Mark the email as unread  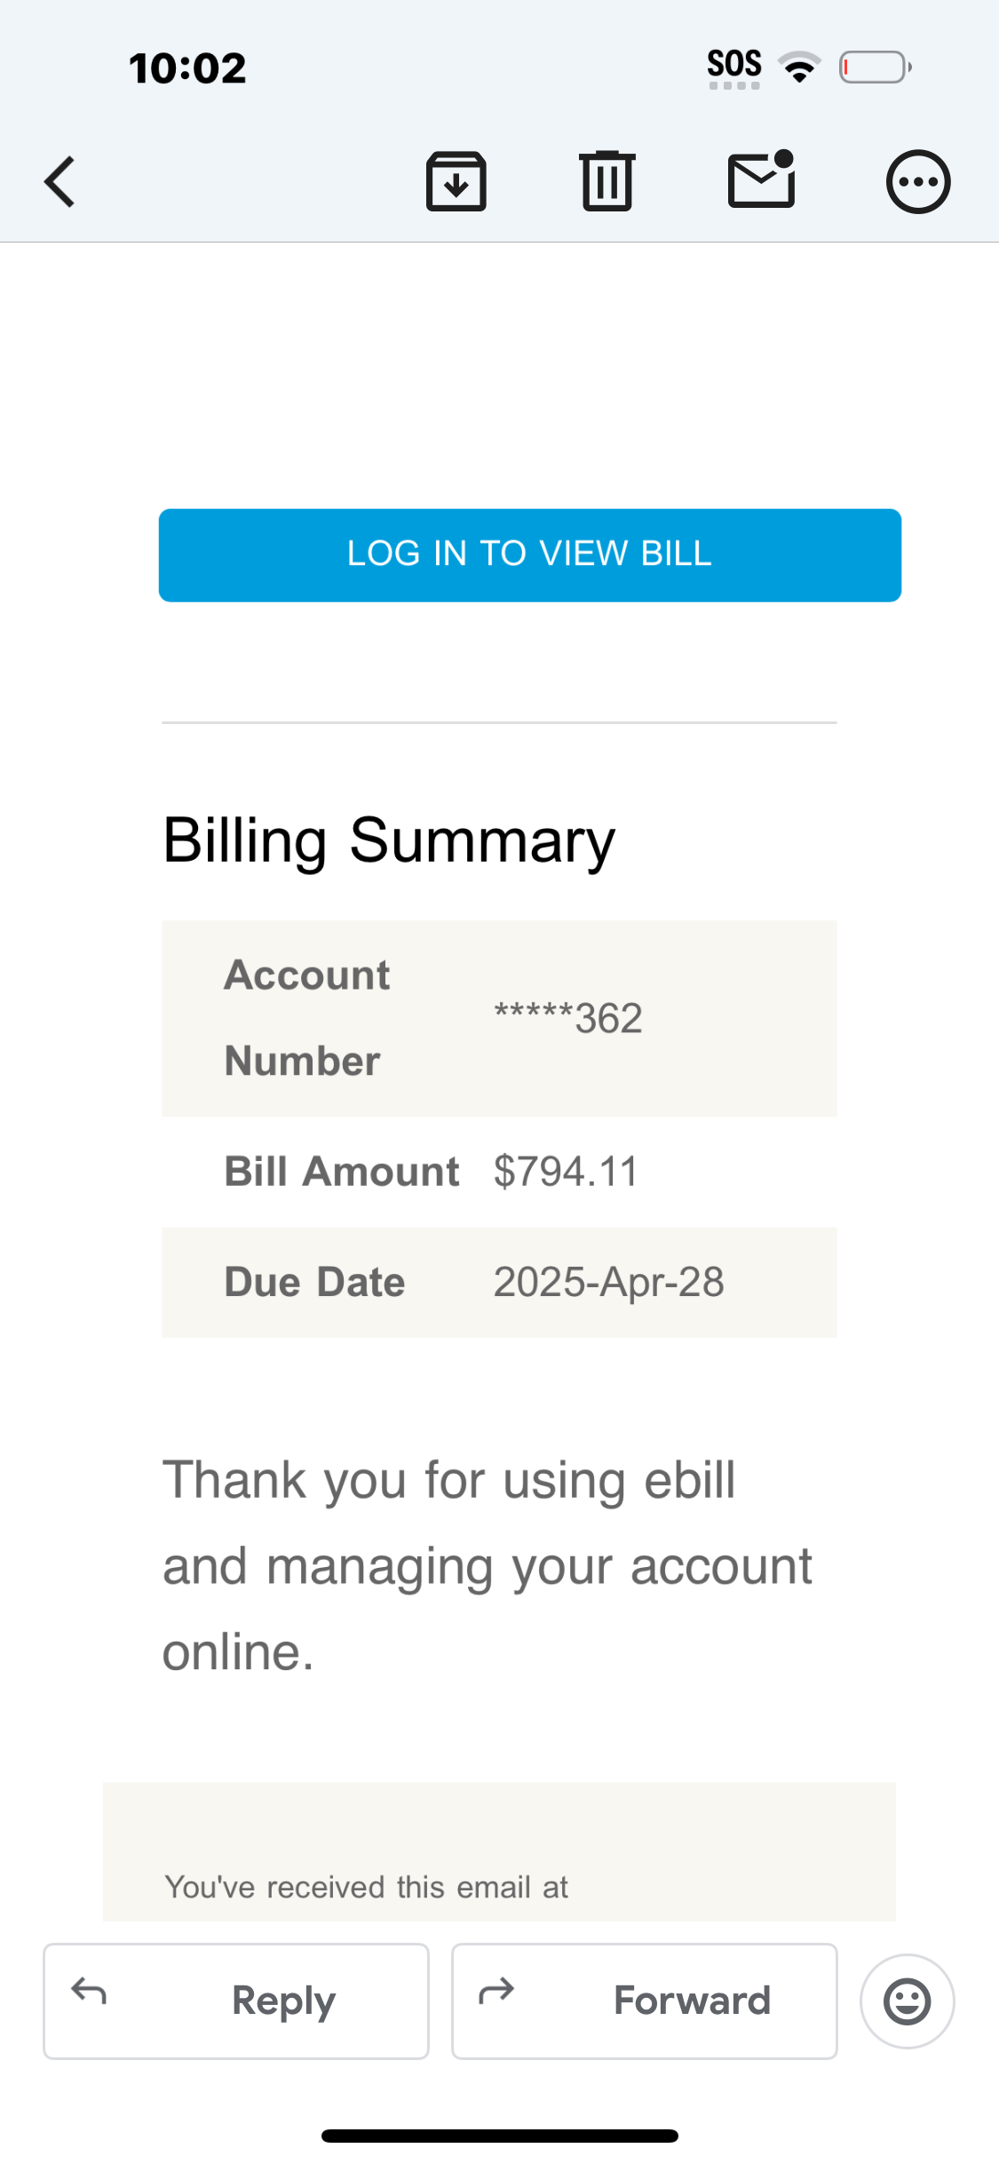[761, 180]
